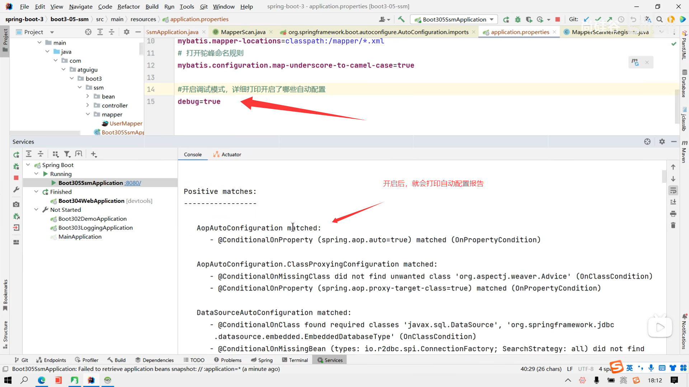Toggle scroll to end of console
The width and height of the screenshot is (689, 387).
click(673, 202)
